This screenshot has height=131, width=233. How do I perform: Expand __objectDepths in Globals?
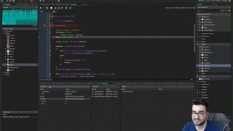tap(92, 92)
